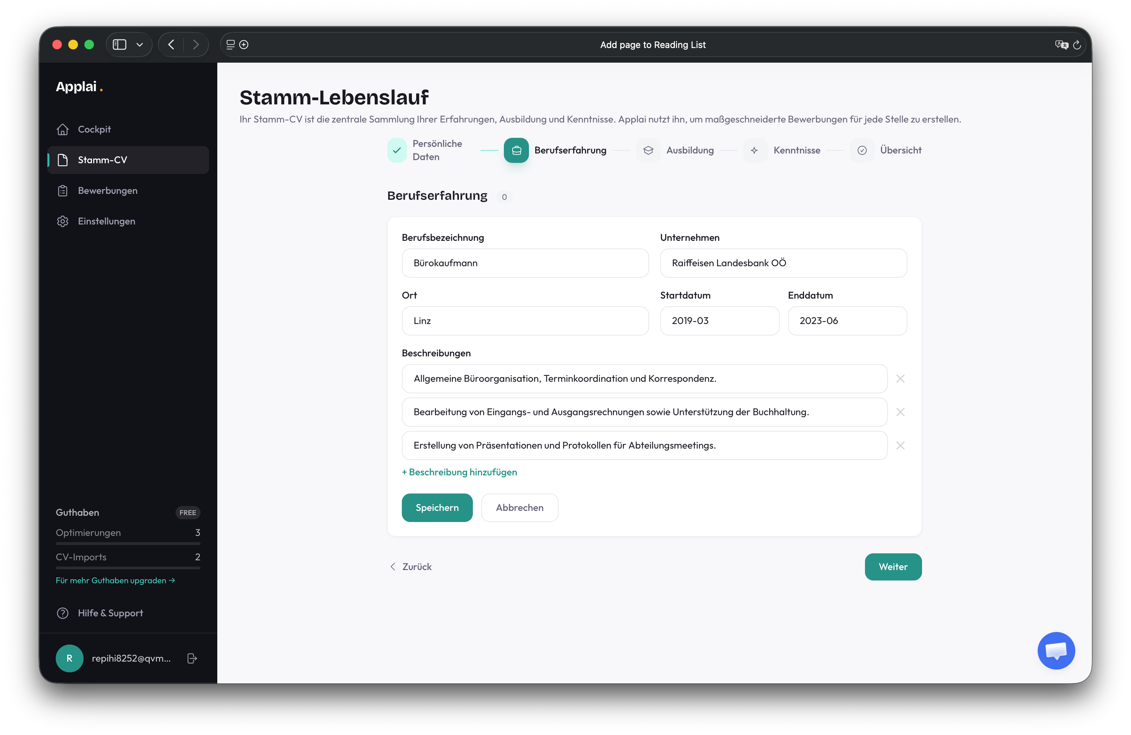Toggle the browser sidebar icon
The height and width of the screenshot is (735, 1131).
click(x=119, y=45)
